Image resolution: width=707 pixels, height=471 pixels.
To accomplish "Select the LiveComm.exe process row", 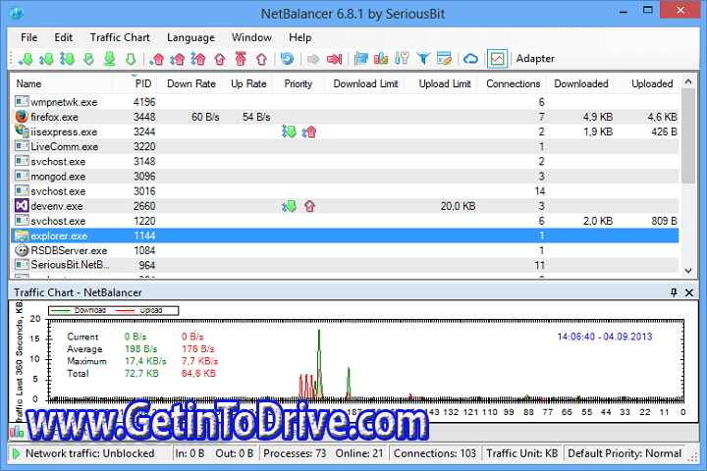I will click(x=345, y=146).
